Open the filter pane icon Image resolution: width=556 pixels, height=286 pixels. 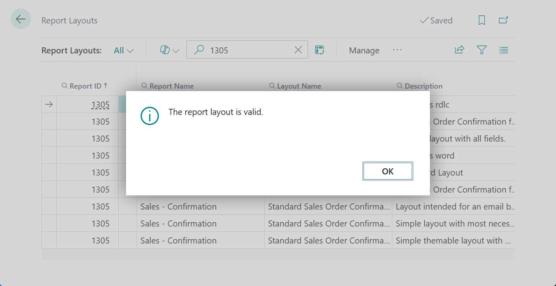pyautogui.click(x=481, y=50)
